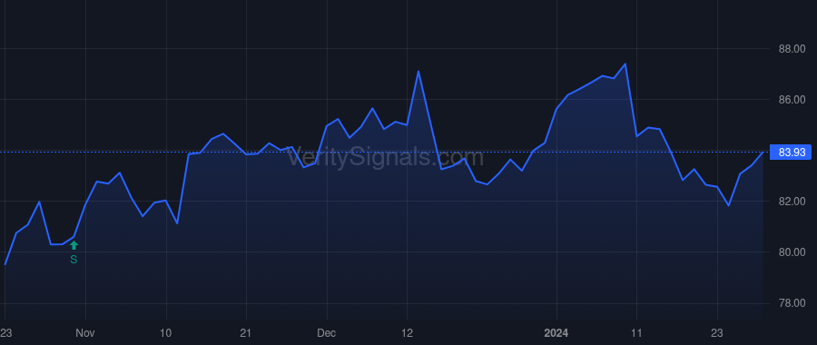
Task: Click the line's lowest dip after January 23
Action: coord(728,205)
